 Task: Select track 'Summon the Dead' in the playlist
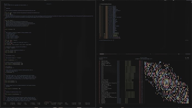tap(104, 61)
